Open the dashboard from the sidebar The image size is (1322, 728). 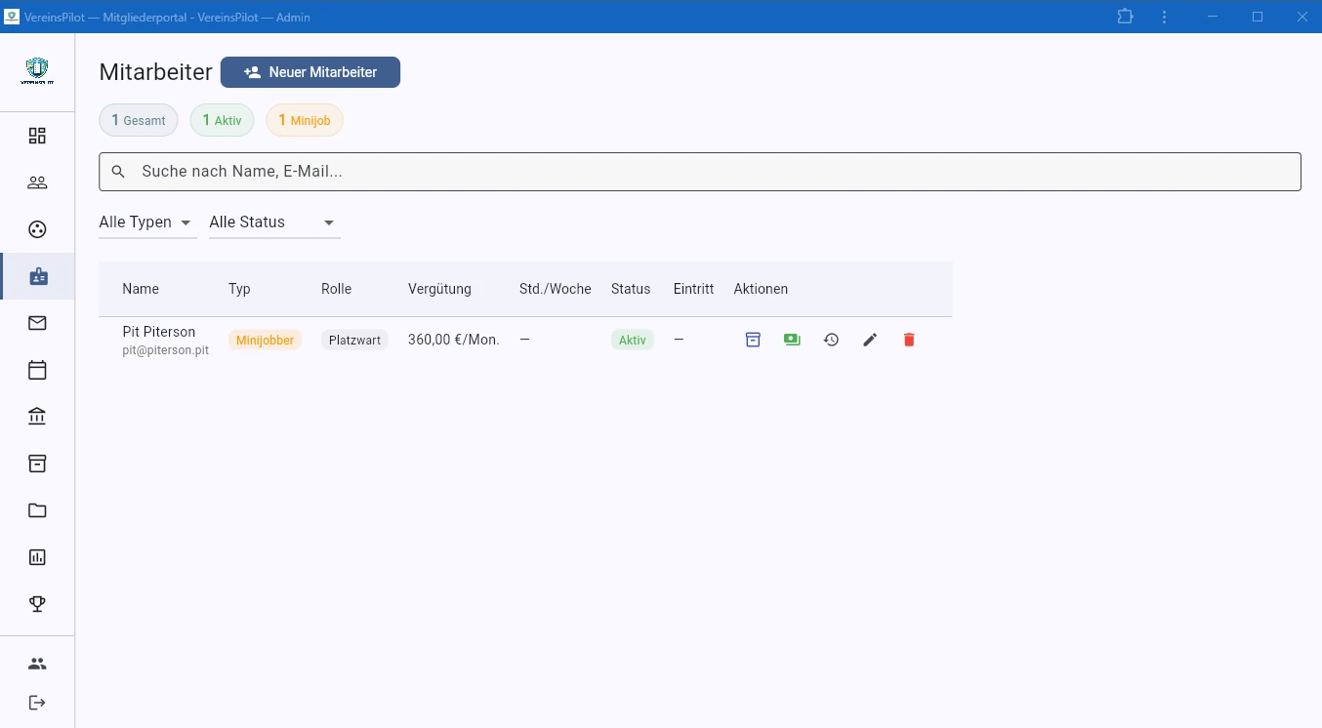pos(37,136)
